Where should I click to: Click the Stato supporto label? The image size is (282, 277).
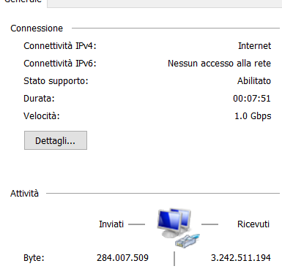click(x=56, y=81)
